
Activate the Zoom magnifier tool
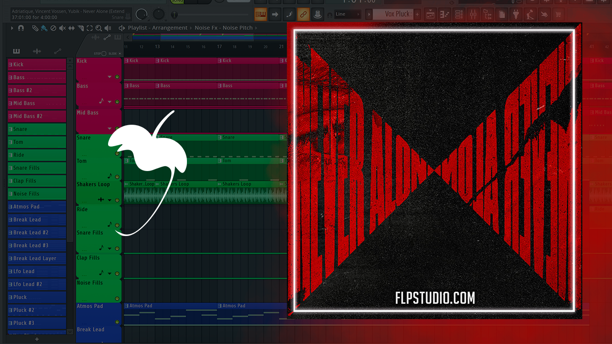98,28
